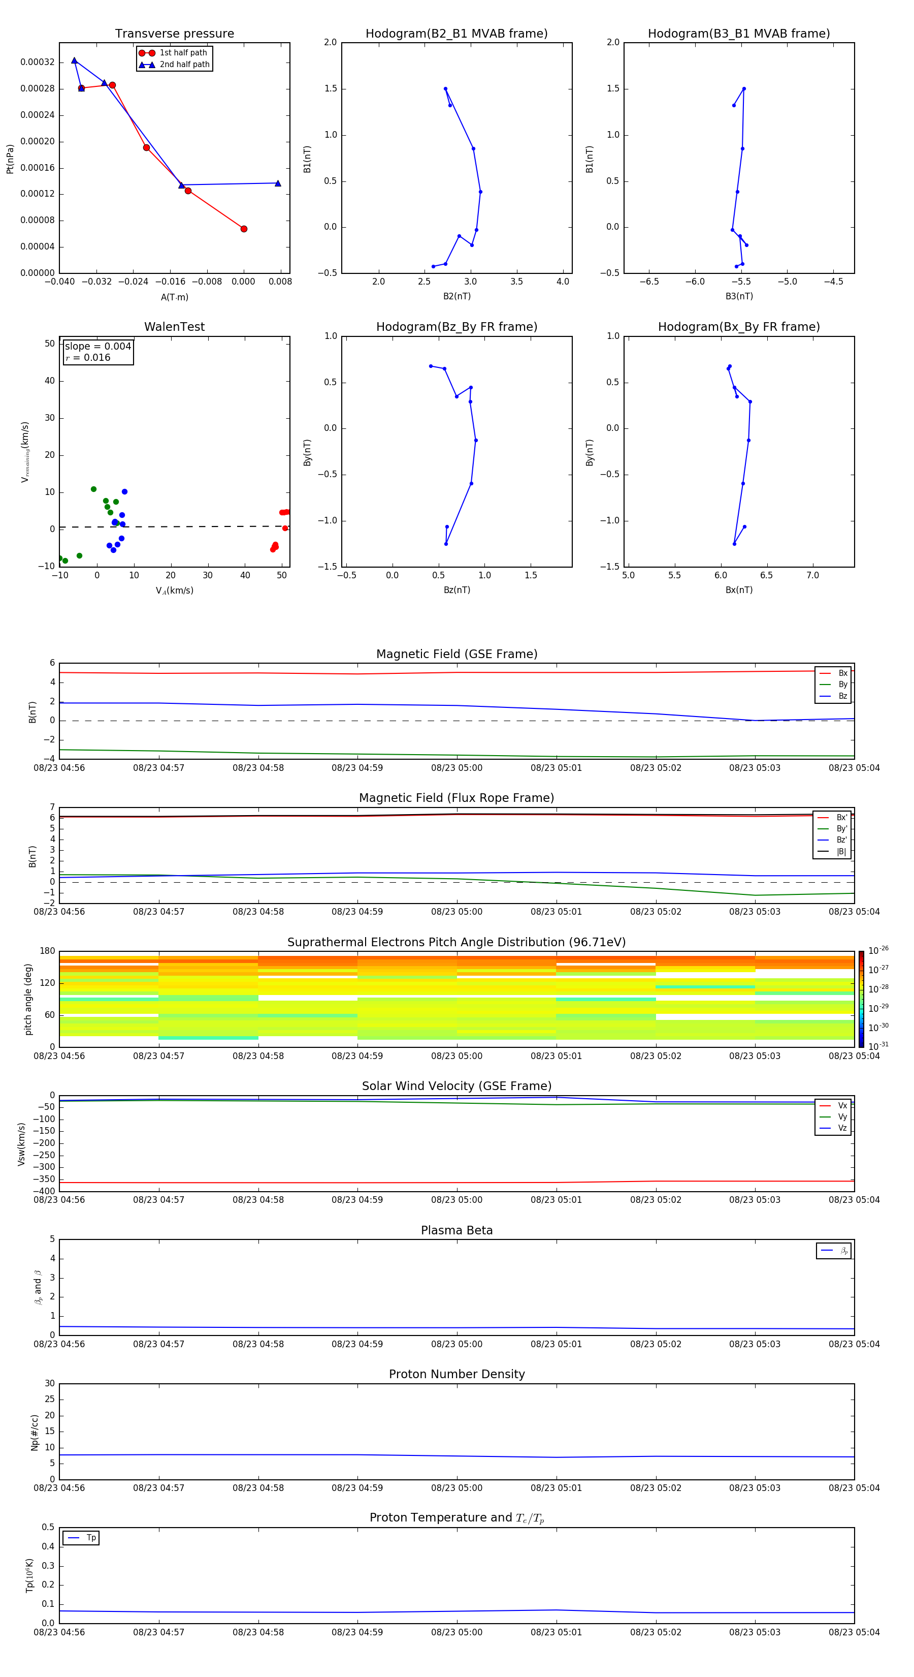Select the '1st half path' legend entry
The height and width of the screenshot is (1677, 914).
[173, 53]
